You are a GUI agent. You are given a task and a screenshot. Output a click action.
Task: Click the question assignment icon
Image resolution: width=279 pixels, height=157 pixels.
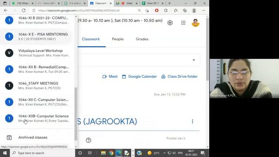click(x=88, y=140)
